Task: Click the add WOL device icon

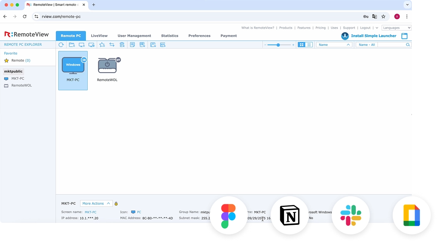Action: 163,45
